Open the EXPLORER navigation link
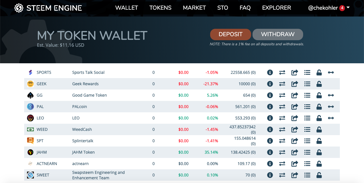Viewport: 364px width, 183px height. [276, 8]
